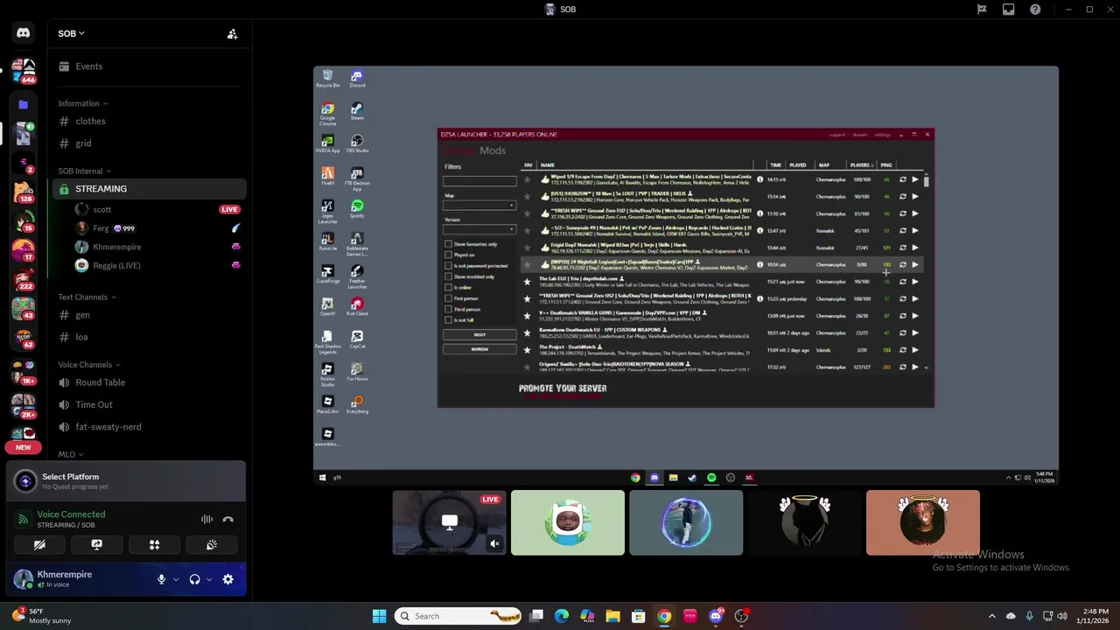Open headphones output options chevron

point(208,579)
